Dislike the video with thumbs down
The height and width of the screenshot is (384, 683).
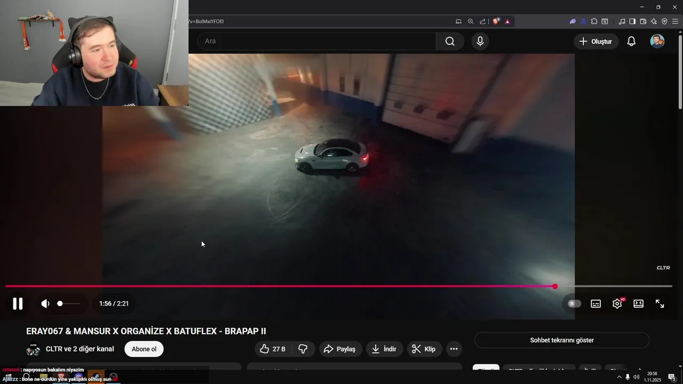(303, 349)
